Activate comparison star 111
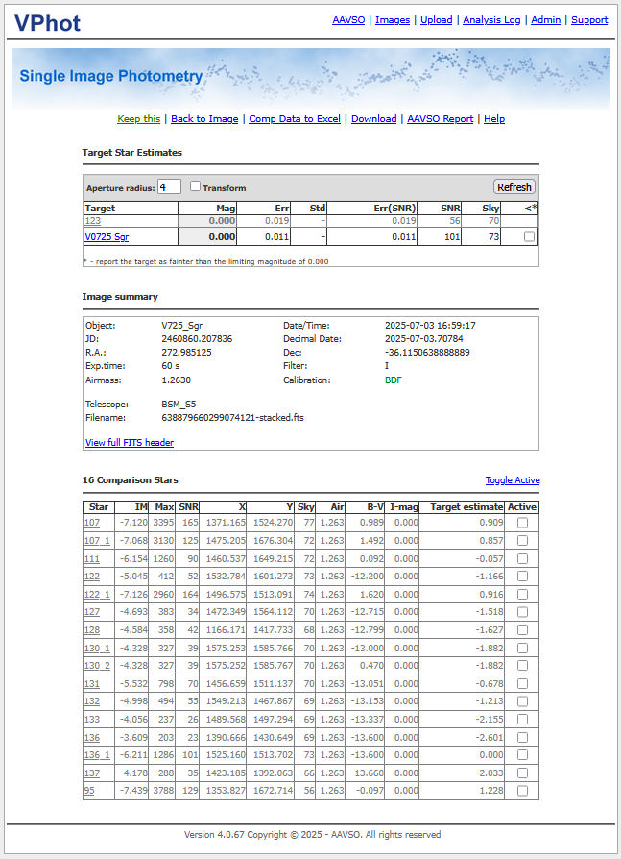Image resolution: width=621 pixels, height=859 pixels. tap(522, 559)
